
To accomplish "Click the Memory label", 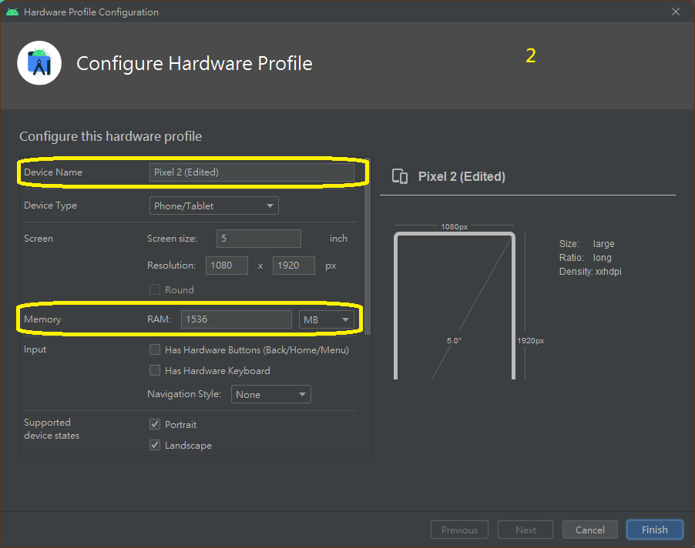I will coord(42,319).
